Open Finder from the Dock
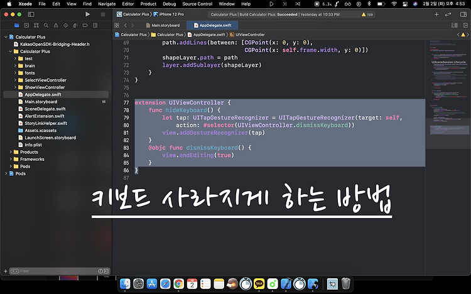Image resolution: width=471 pixels, height=294 pixels. tap(125, 283)
